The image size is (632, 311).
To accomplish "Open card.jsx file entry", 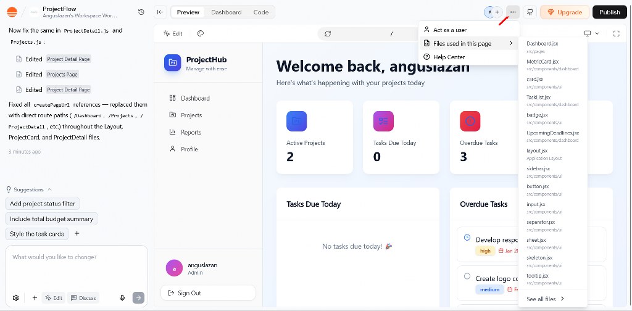I will pyautogui.click(x=553, y=83).
